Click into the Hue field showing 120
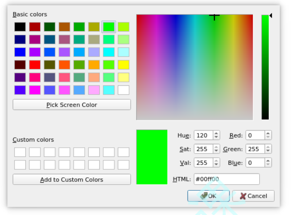This screenshot has width=295, height=215. (204, 135)
